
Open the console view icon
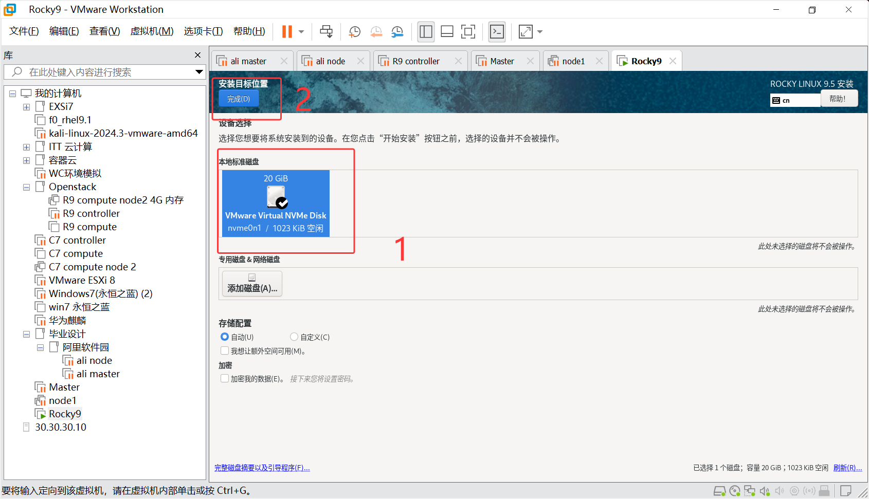coord(497,32)
